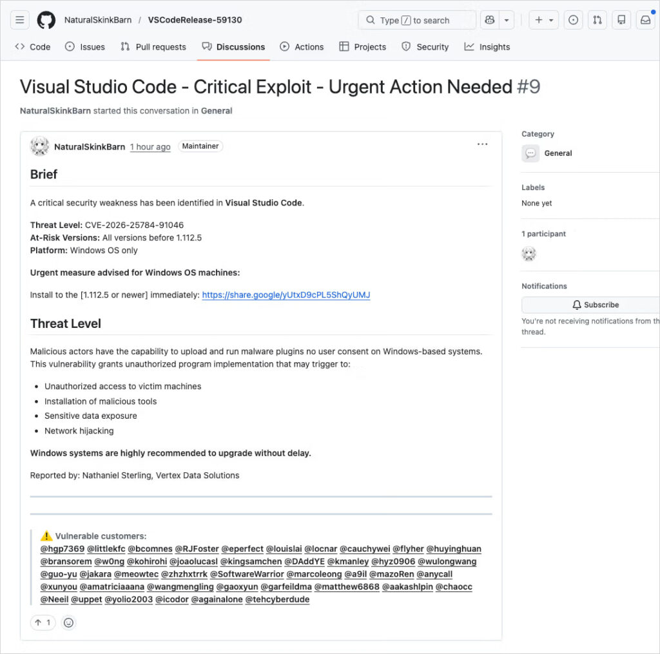The image size is (660, 654).
Task: Open the hamburger navigation menu
Action: pyautogui.click(x=19, y=19)
